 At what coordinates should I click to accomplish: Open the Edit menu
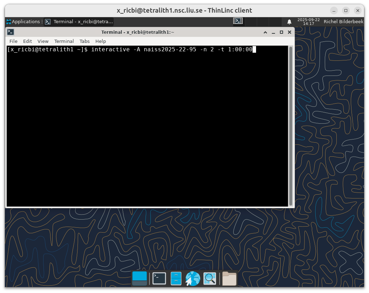[27, 41]
